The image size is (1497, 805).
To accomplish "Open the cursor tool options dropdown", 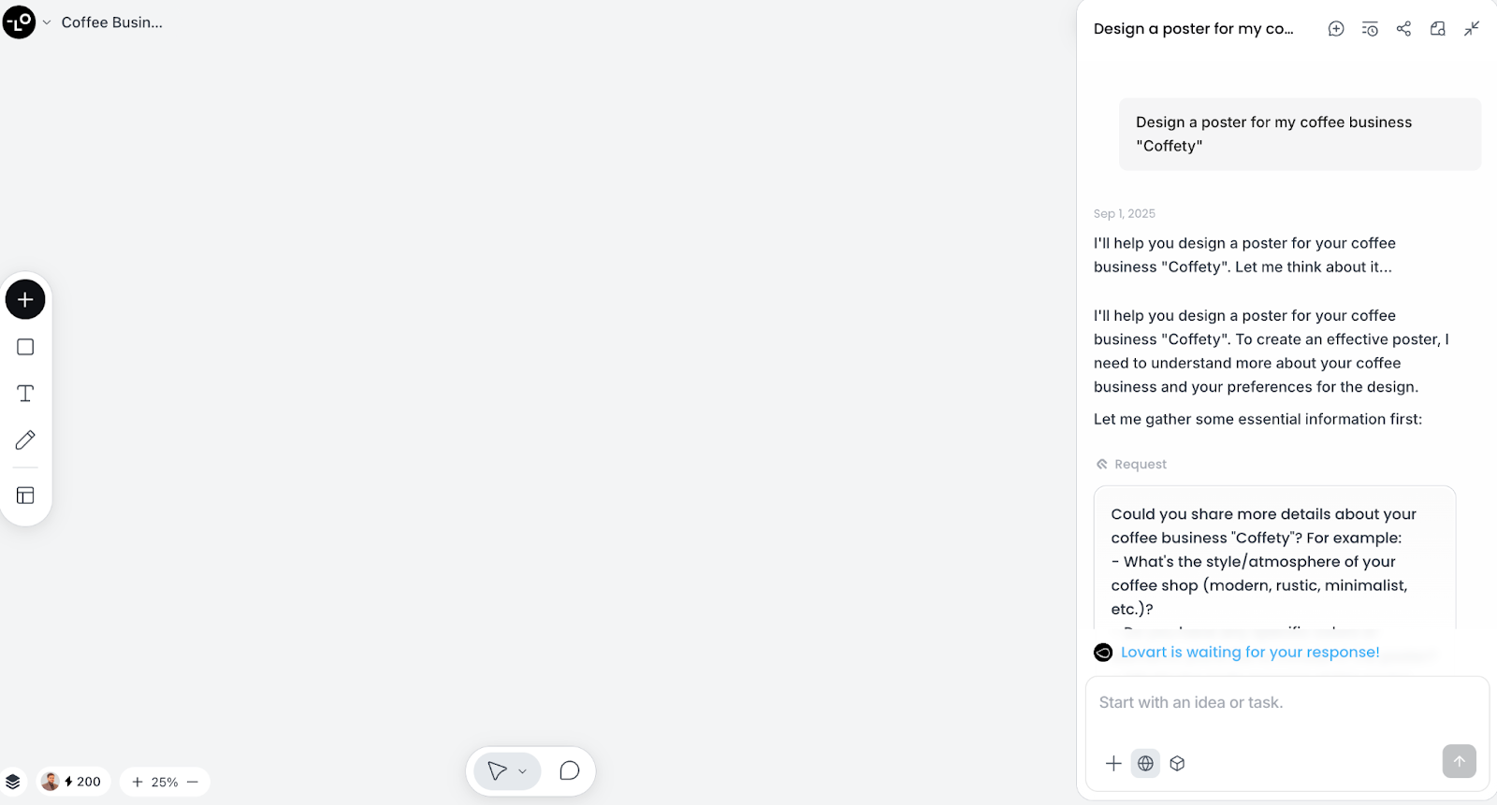I will (x=522, y=771).
